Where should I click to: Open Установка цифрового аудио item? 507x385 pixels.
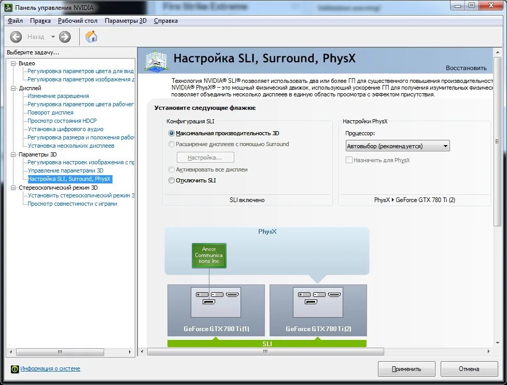[66, 129]
